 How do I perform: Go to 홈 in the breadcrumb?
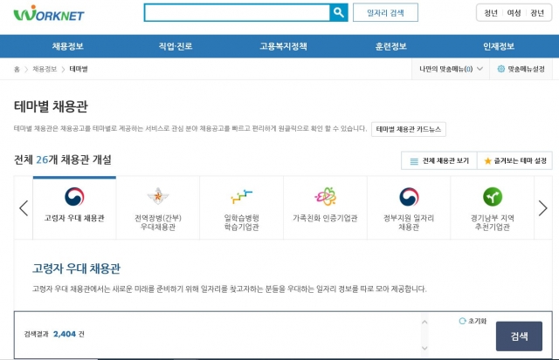pos(17,69)
